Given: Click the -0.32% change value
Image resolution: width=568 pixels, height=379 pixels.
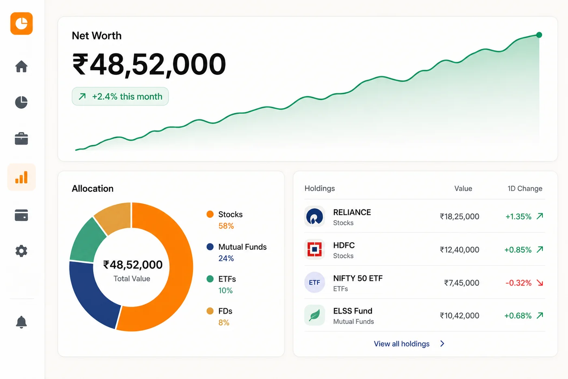Looking at the screenshot, I should point(518,283).
